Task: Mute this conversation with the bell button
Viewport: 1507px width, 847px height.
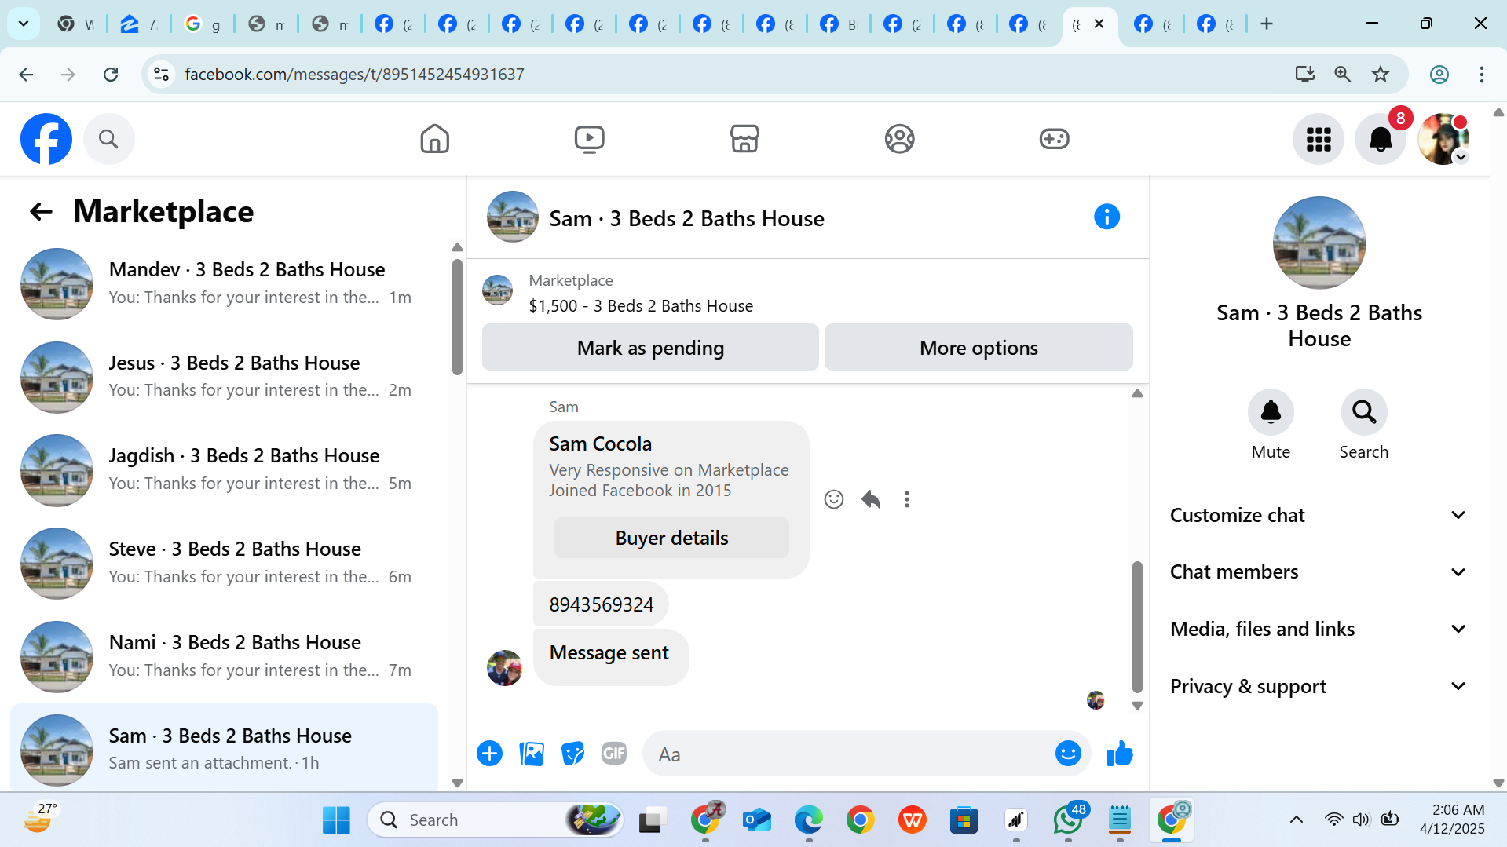Action: point(1271,412)
